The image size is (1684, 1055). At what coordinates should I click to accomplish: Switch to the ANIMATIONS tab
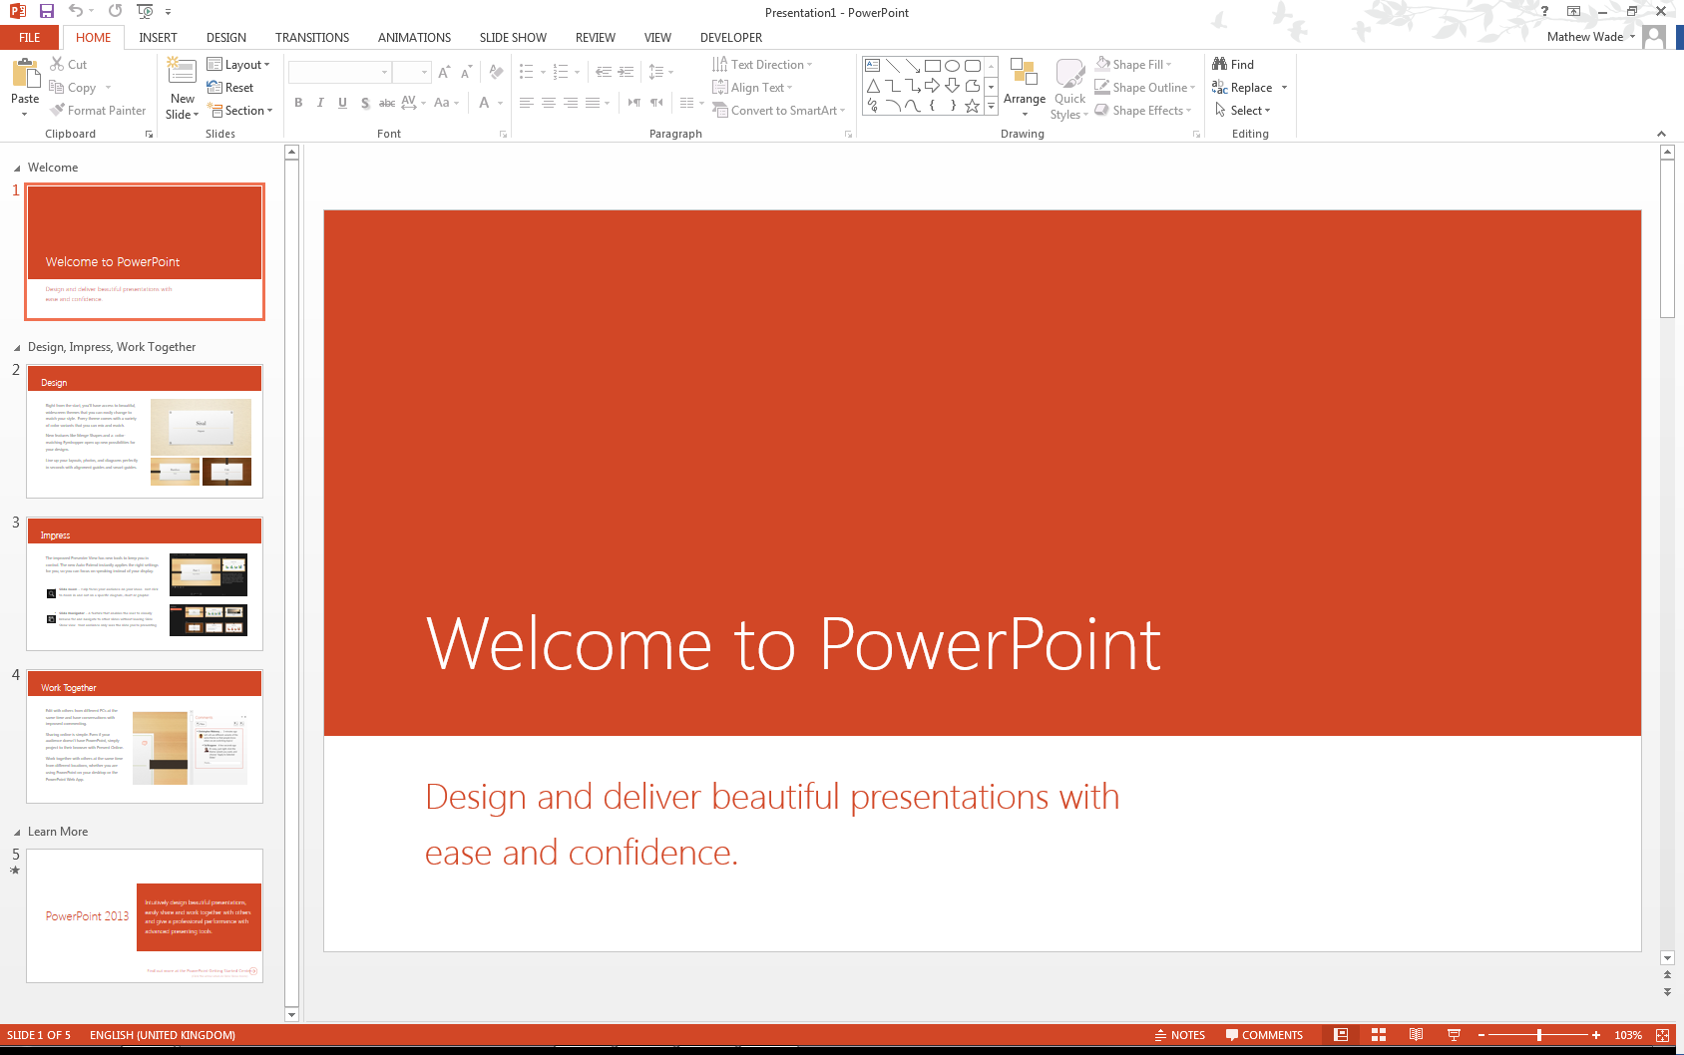(x=414, y=37)
